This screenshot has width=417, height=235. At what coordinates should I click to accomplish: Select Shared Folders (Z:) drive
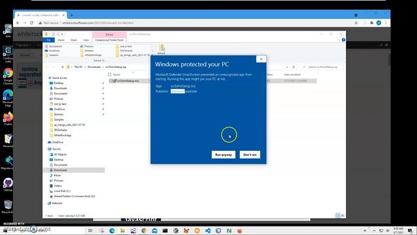pyautogui.click(x=72, y=196)
